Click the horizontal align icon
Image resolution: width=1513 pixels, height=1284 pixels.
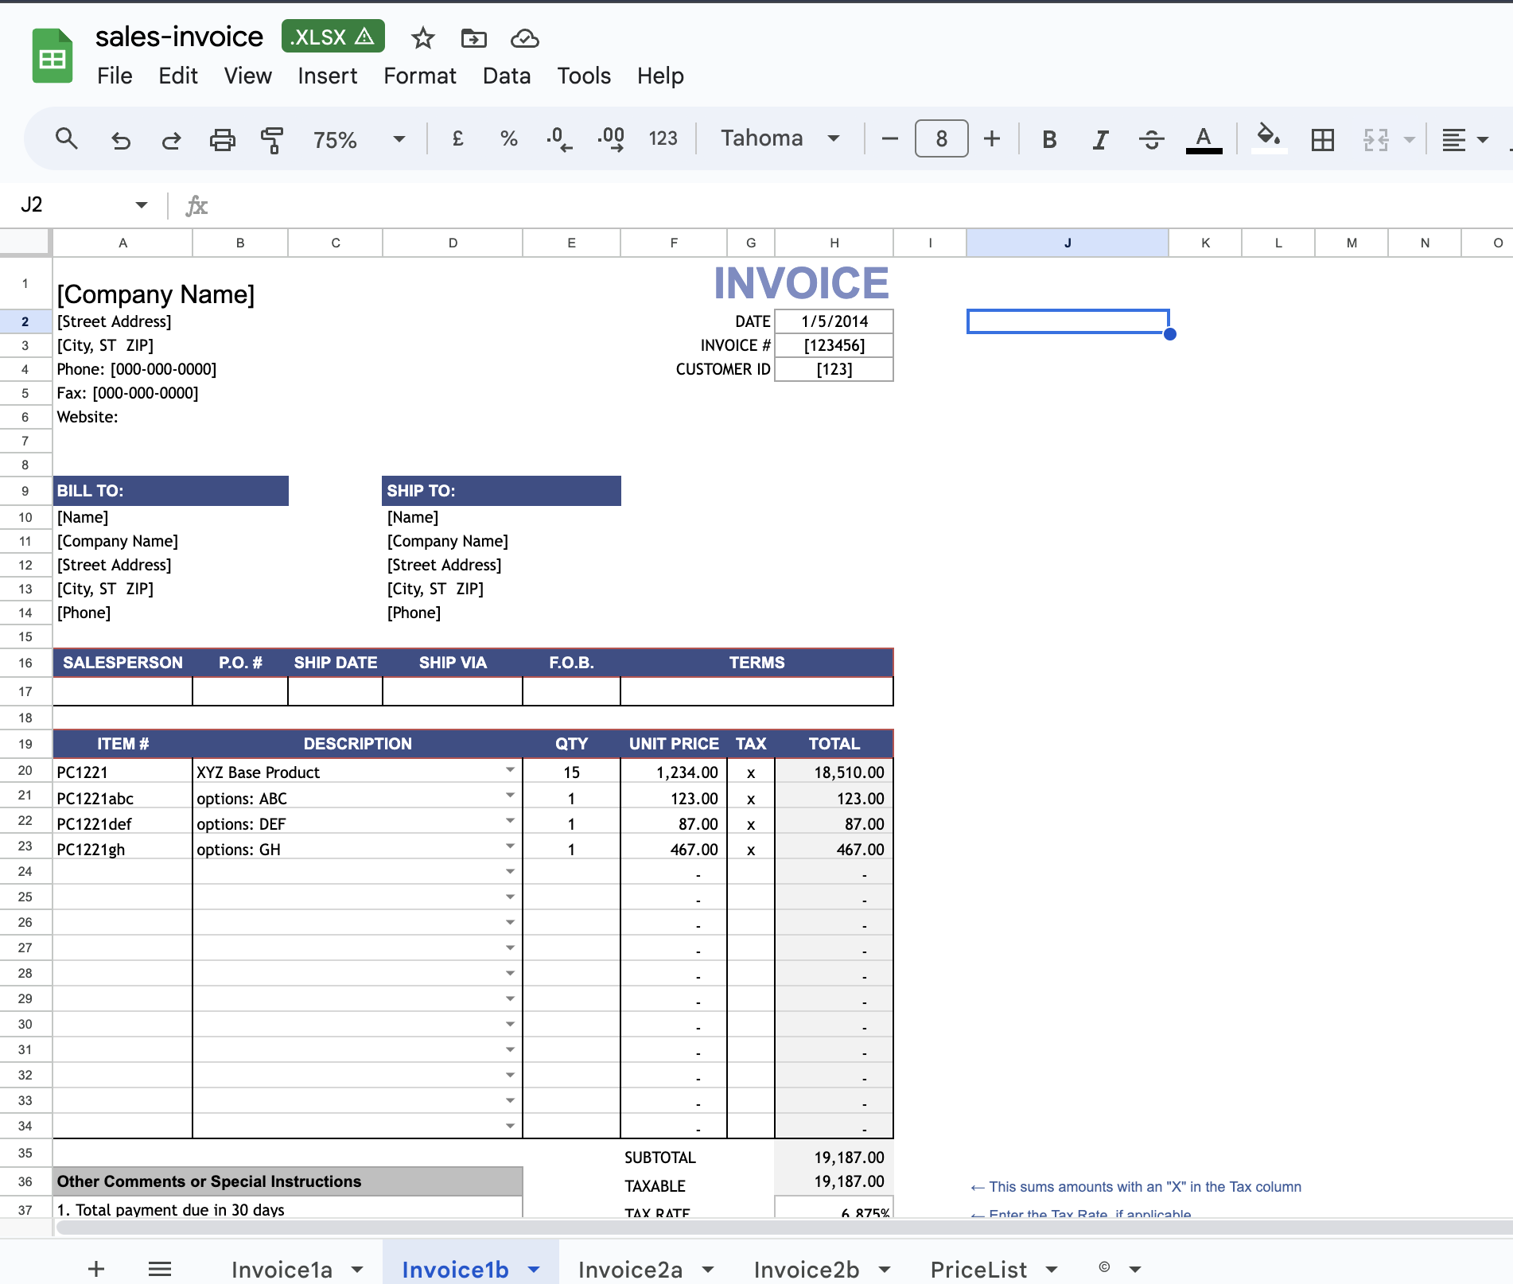pyautogui.click(x=1454, y=140)
